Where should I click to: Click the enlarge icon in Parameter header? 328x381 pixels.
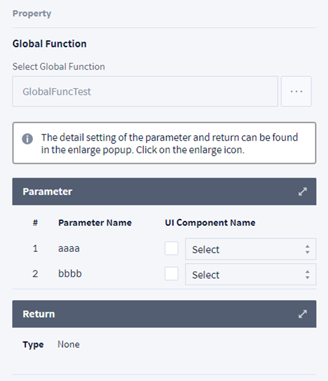303,192
